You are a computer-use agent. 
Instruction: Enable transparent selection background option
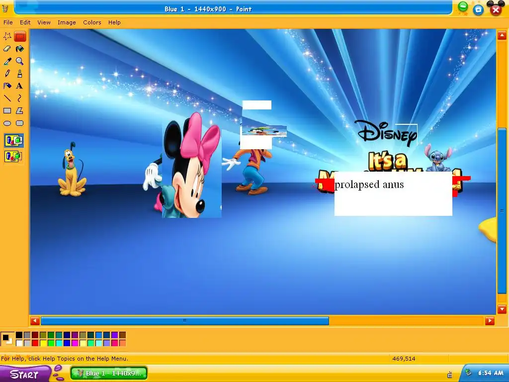click(13, 156)
